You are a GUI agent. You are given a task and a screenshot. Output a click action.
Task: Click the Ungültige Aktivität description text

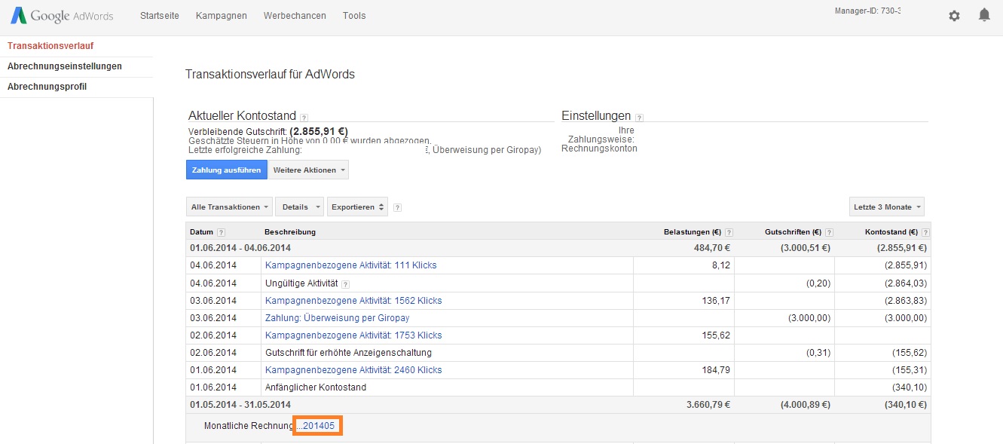click(301, 283)
